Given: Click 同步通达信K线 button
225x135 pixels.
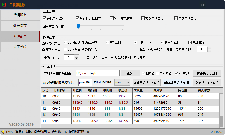Looking at the screenshot, I should click(207, 74).
